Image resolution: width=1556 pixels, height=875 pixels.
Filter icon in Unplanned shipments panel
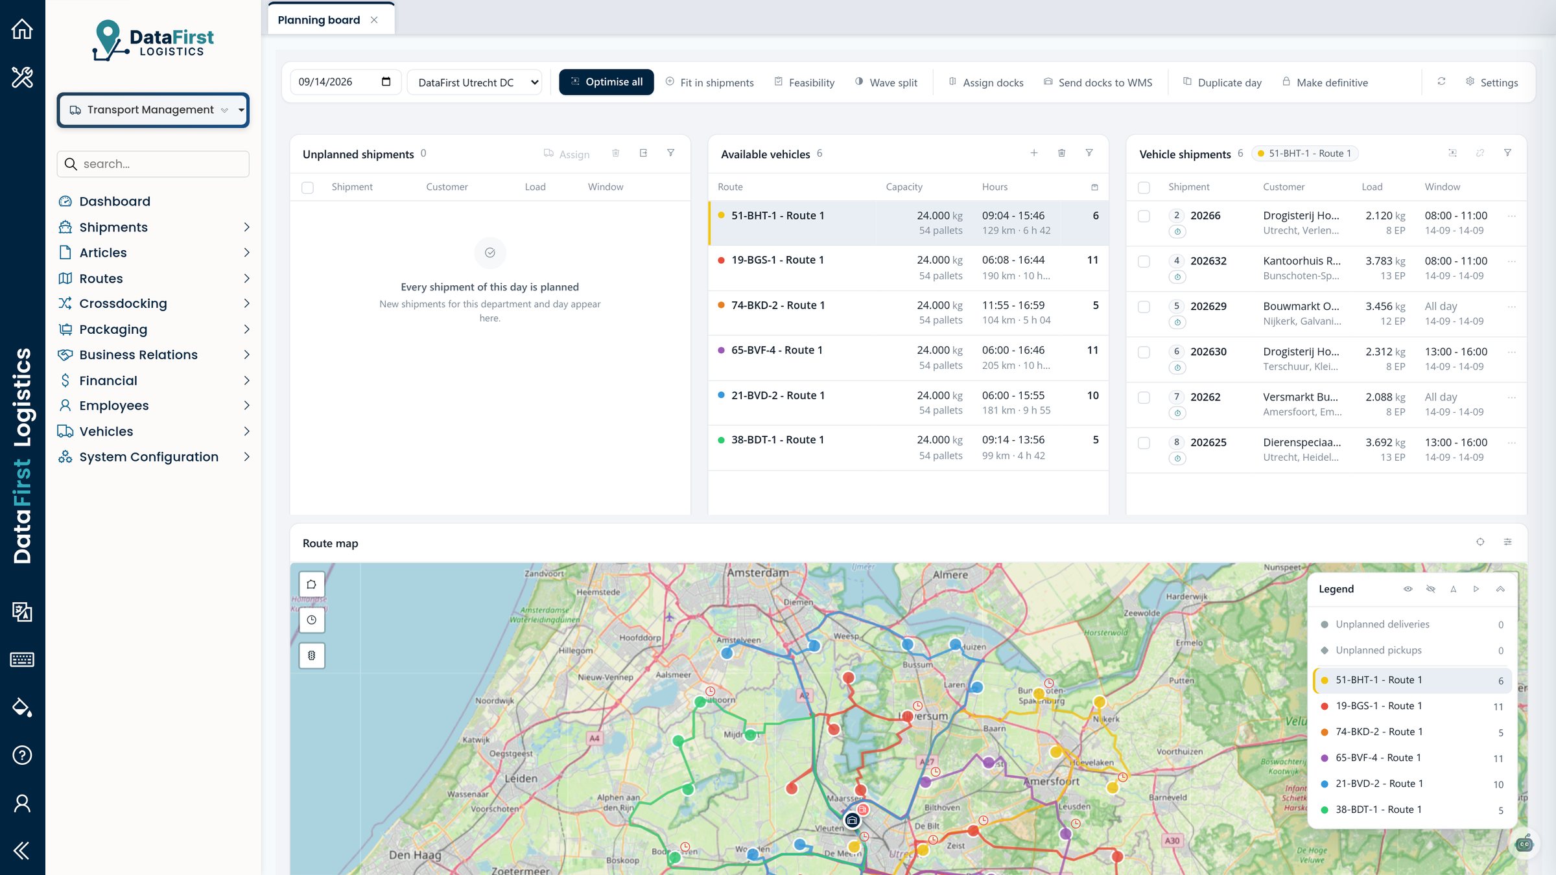pos(671,153)
